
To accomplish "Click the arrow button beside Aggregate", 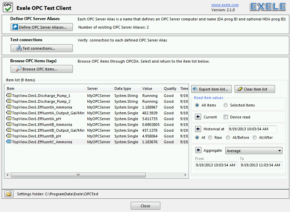I will [198, 150].
